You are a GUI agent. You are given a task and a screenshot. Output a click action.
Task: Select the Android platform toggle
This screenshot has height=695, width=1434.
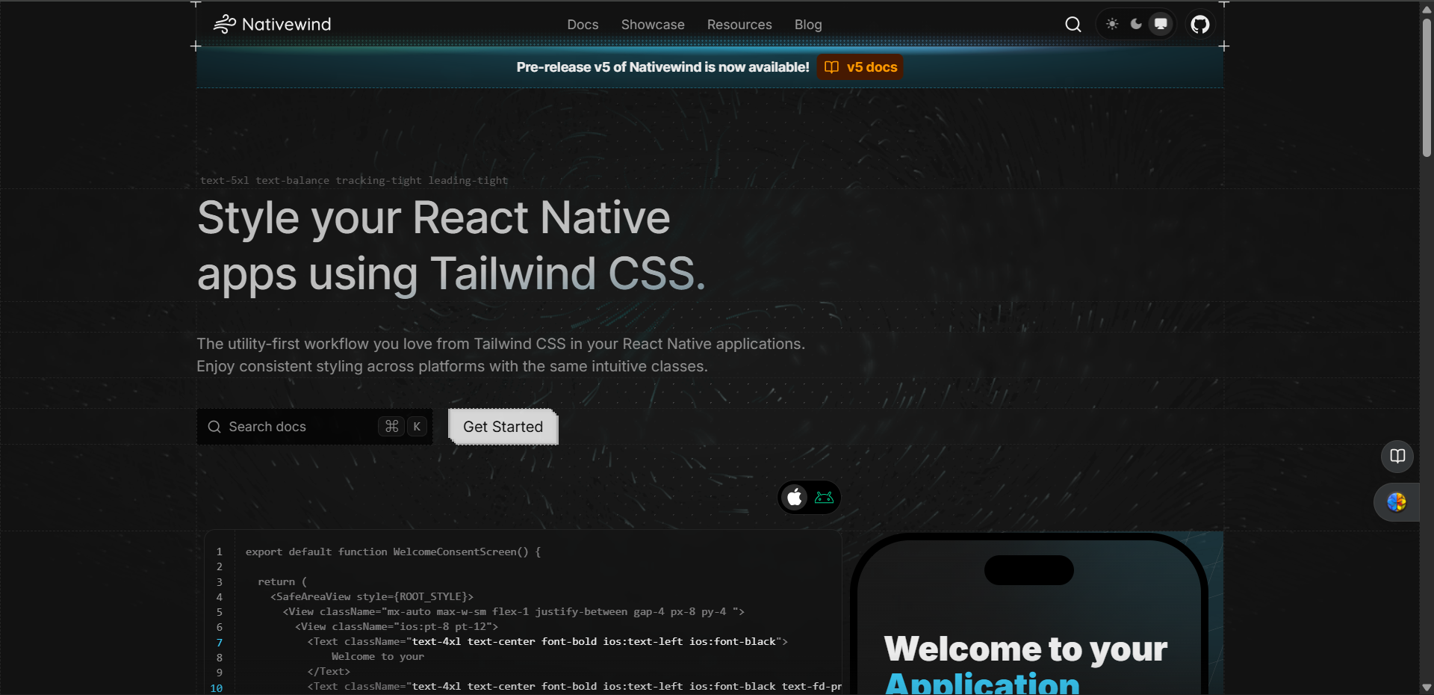pyautogui.click(x=824, y=497)
